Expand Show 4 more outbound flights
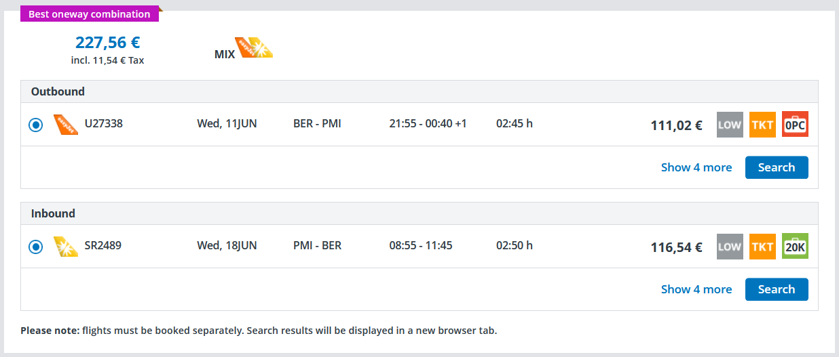 coord(696,167)
